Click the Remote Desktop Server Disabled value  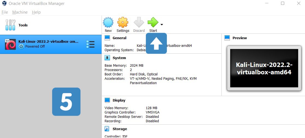coord(152,117)
